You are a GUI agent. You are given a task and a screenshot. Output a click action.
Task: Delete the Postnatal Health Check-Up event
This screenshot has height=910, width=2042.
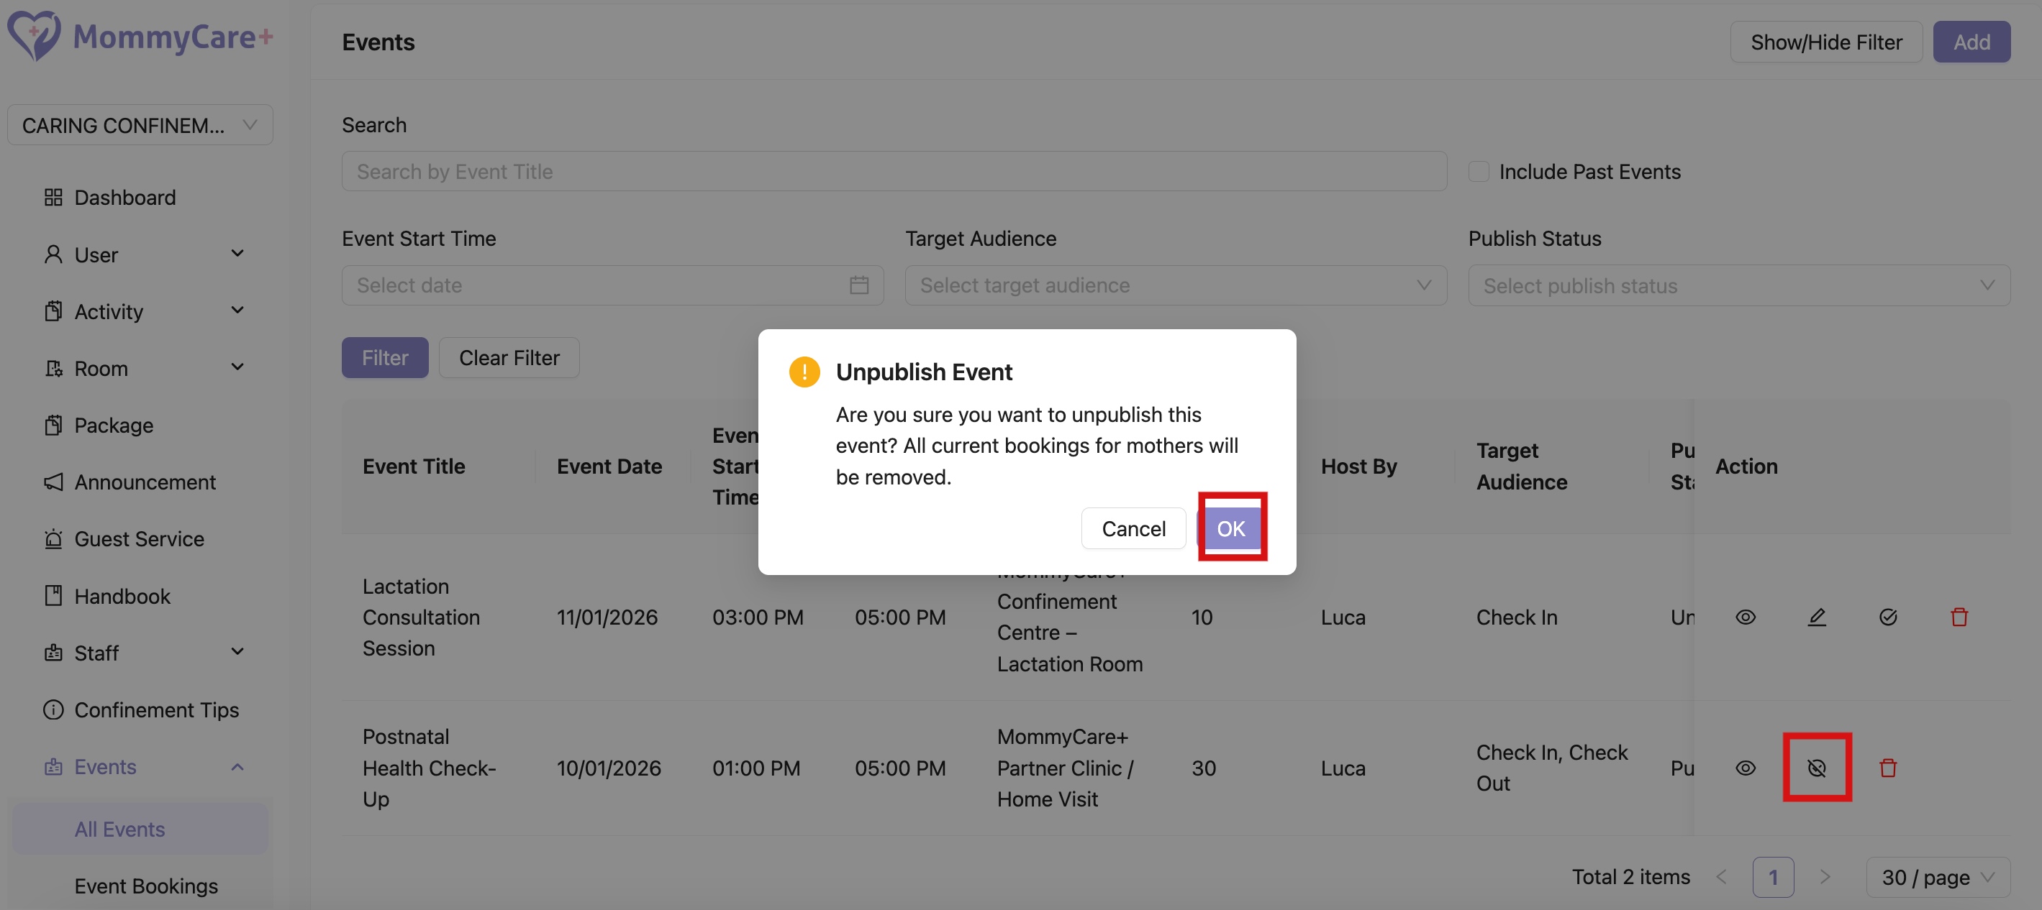pos(1888,767)
